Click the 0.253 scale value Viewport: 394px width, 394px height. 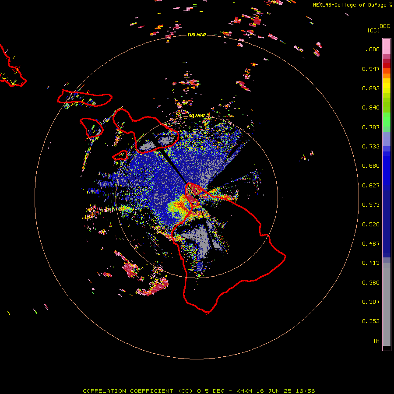pyautogui.click(x=371, y=321)
